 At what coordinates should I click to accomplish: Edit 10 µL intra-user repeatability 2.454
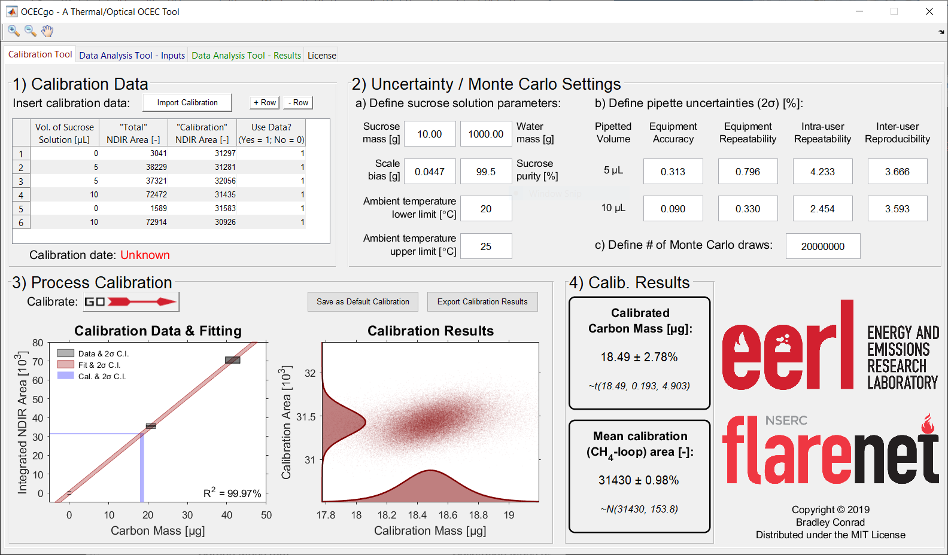[x=823, y=209]
